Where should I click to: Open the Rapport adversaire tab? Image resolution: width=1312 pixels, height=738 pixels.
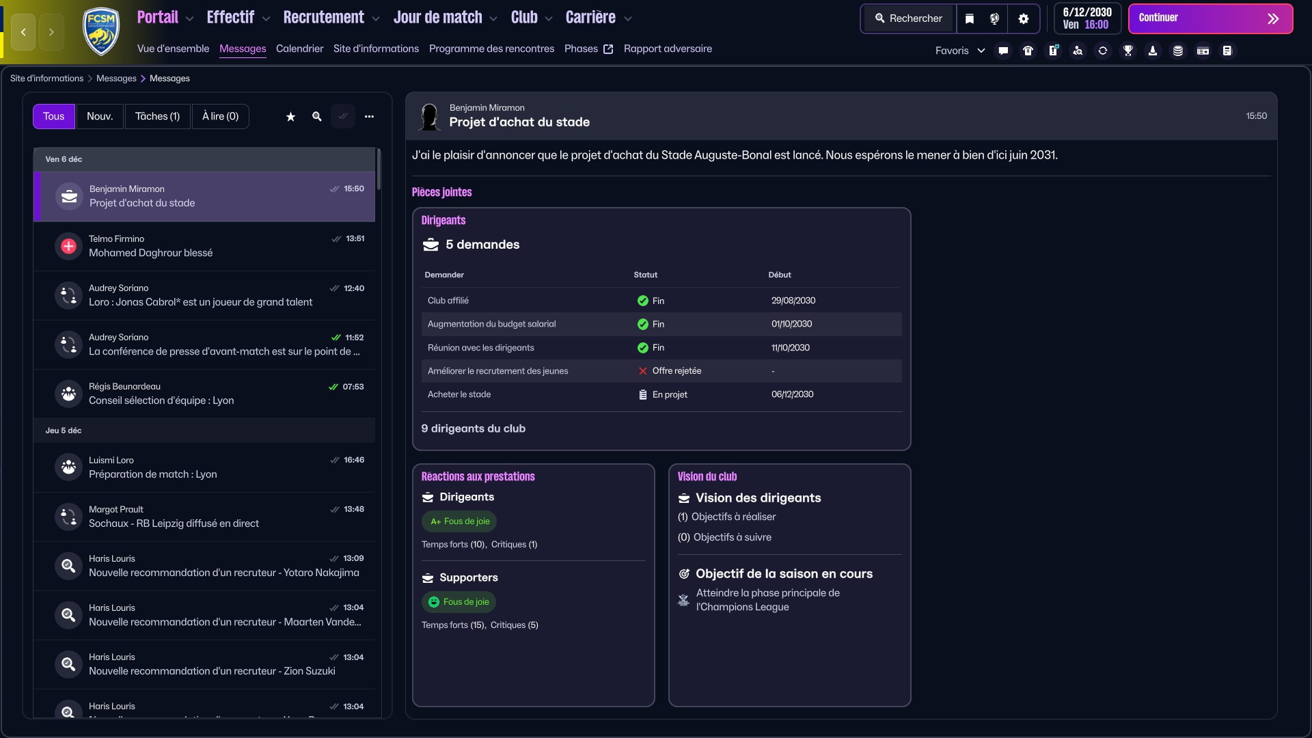point(667,49)
